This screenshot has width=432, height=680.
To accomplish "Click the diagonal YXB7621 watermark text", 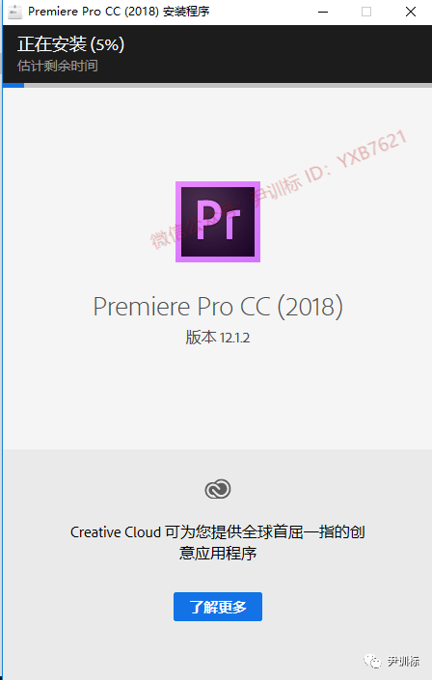I will point(371,150).
